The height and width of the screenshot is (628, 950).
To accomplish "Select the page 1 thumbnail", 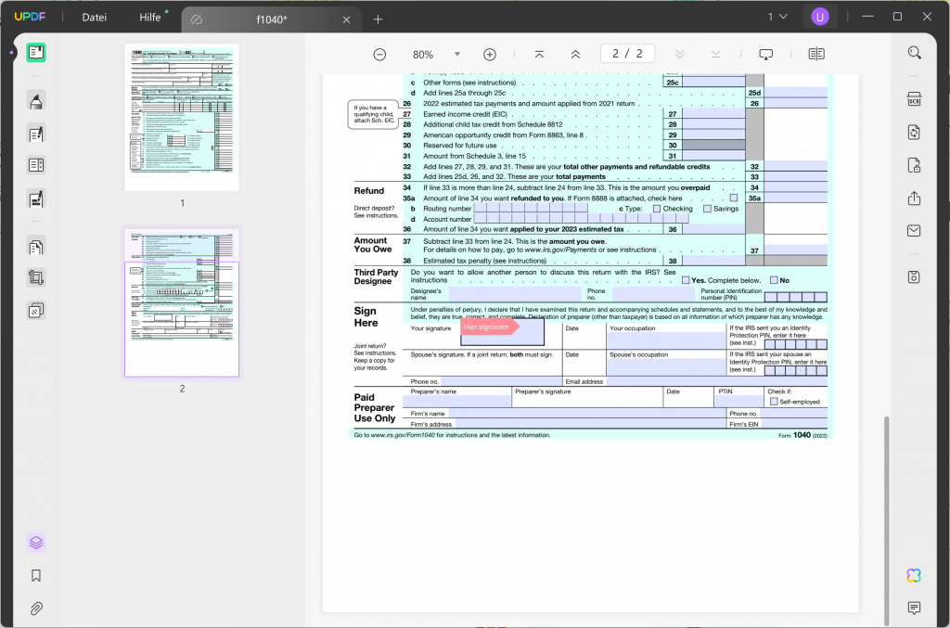I will pyautogui.click(x=182, y=115).
